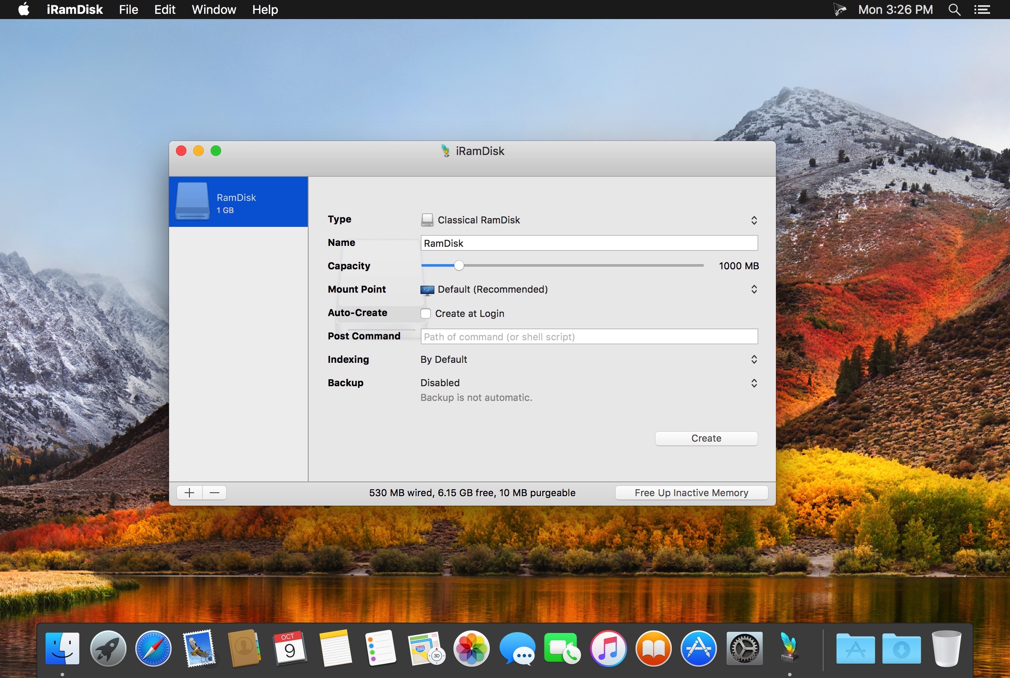
Task: Open Photos from the Dock
Action: [x=472, y=648]
